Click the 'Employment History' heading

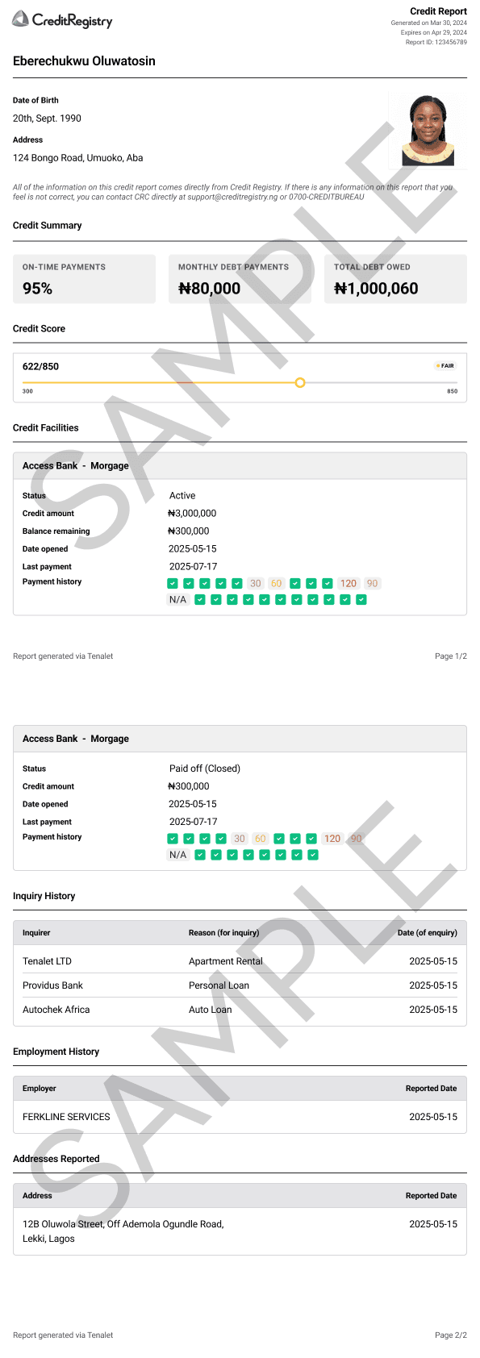[56, 1052]
